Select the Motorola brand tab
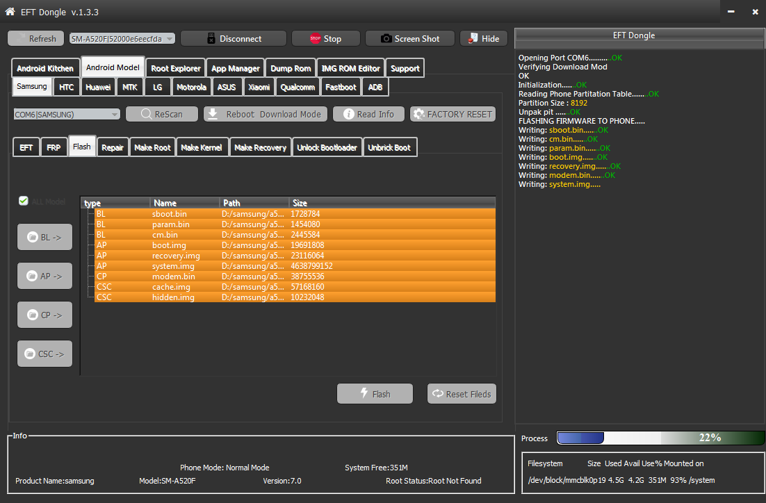The width and height of the screenshot is (766, 503). tap(191, 87)
